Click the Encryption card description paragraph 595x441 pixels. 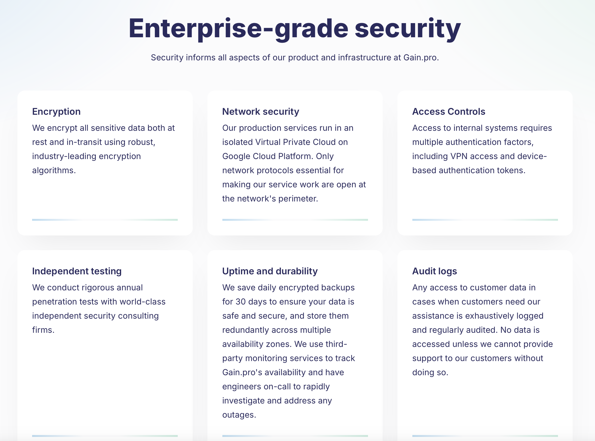[103, 149]
